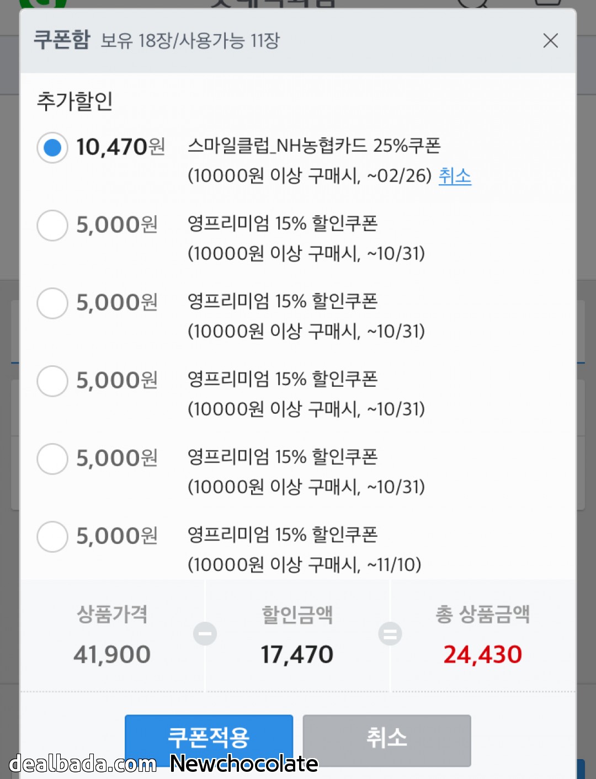Viewport: 596px width, 779px height.
Task: Click the 10,470원 discount amount label
Action: [120, 147]
